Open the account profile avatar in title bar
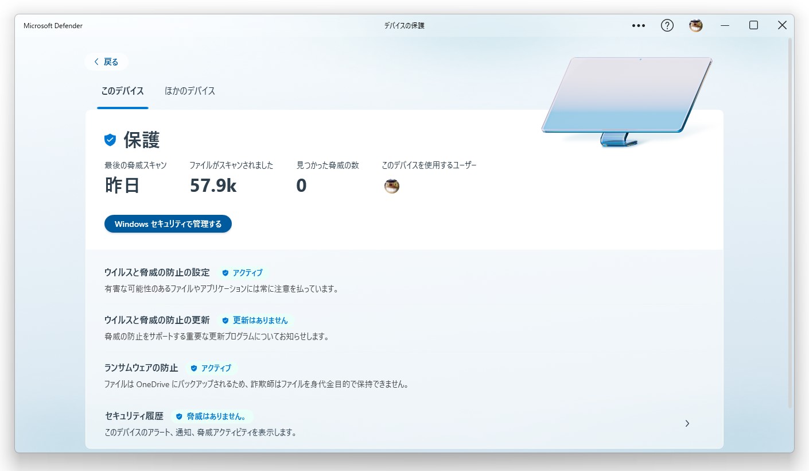This screenshot has height=471, width=809. click(x=695, y=25)
